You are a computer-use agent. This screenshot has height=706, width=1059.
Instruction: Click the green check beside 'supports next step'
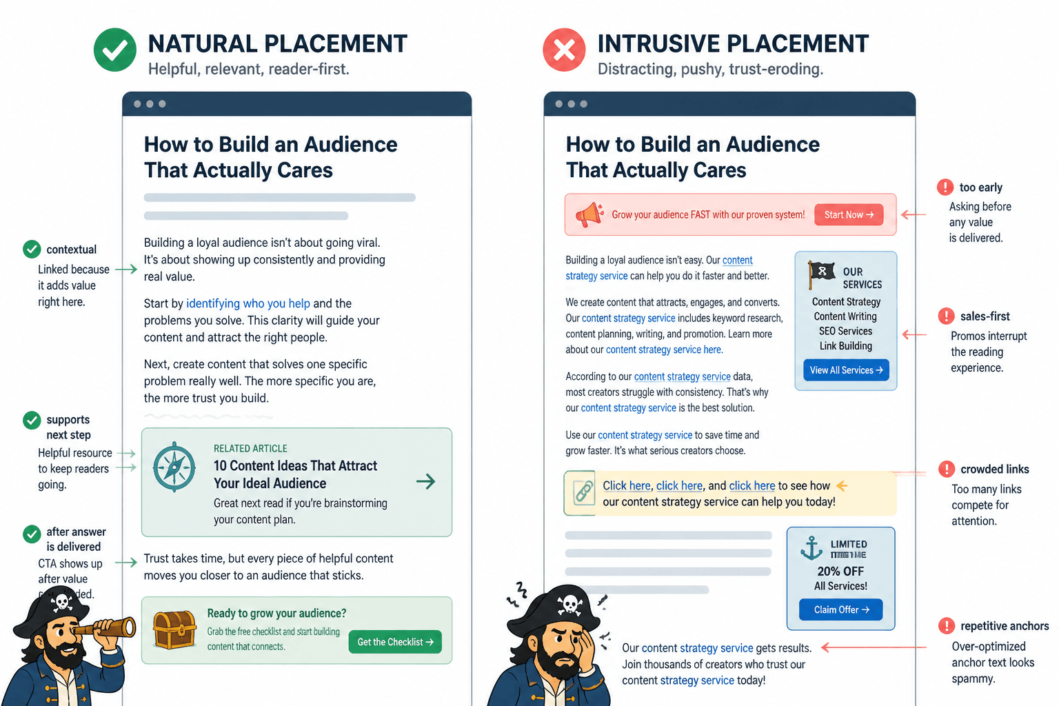(32, 420)
